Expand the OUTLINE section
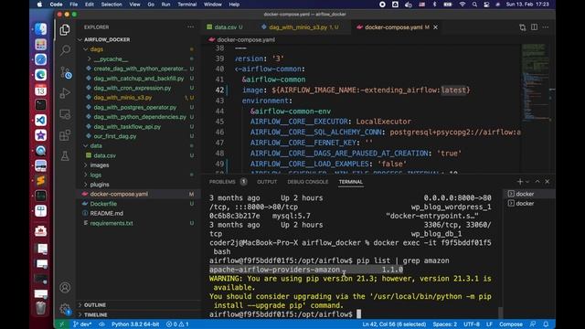585x329 pixels. [x=95, y=305]
